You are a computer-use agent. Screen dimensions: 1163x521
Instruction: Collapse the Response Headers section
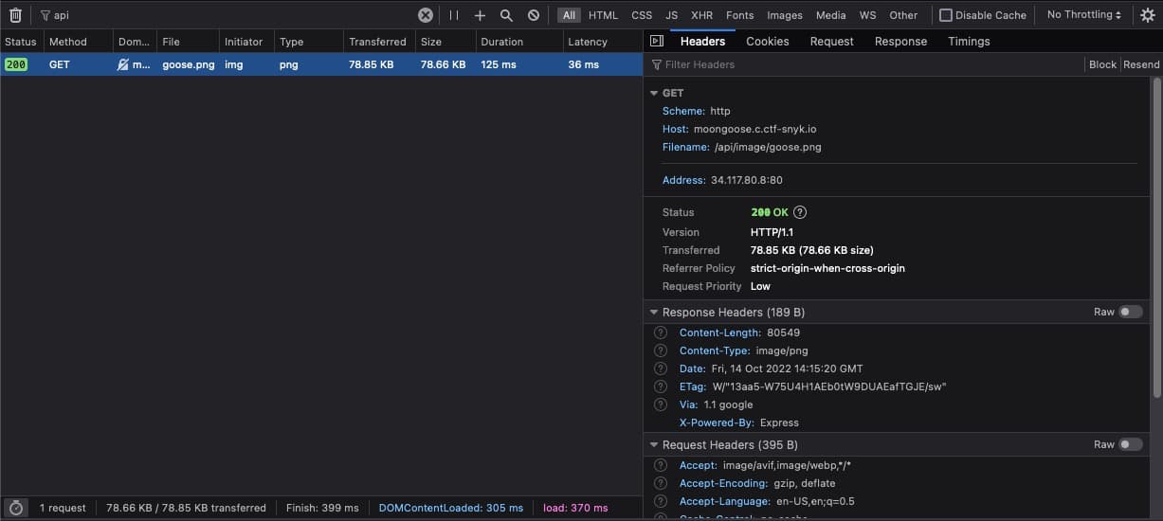coord(654,312)
